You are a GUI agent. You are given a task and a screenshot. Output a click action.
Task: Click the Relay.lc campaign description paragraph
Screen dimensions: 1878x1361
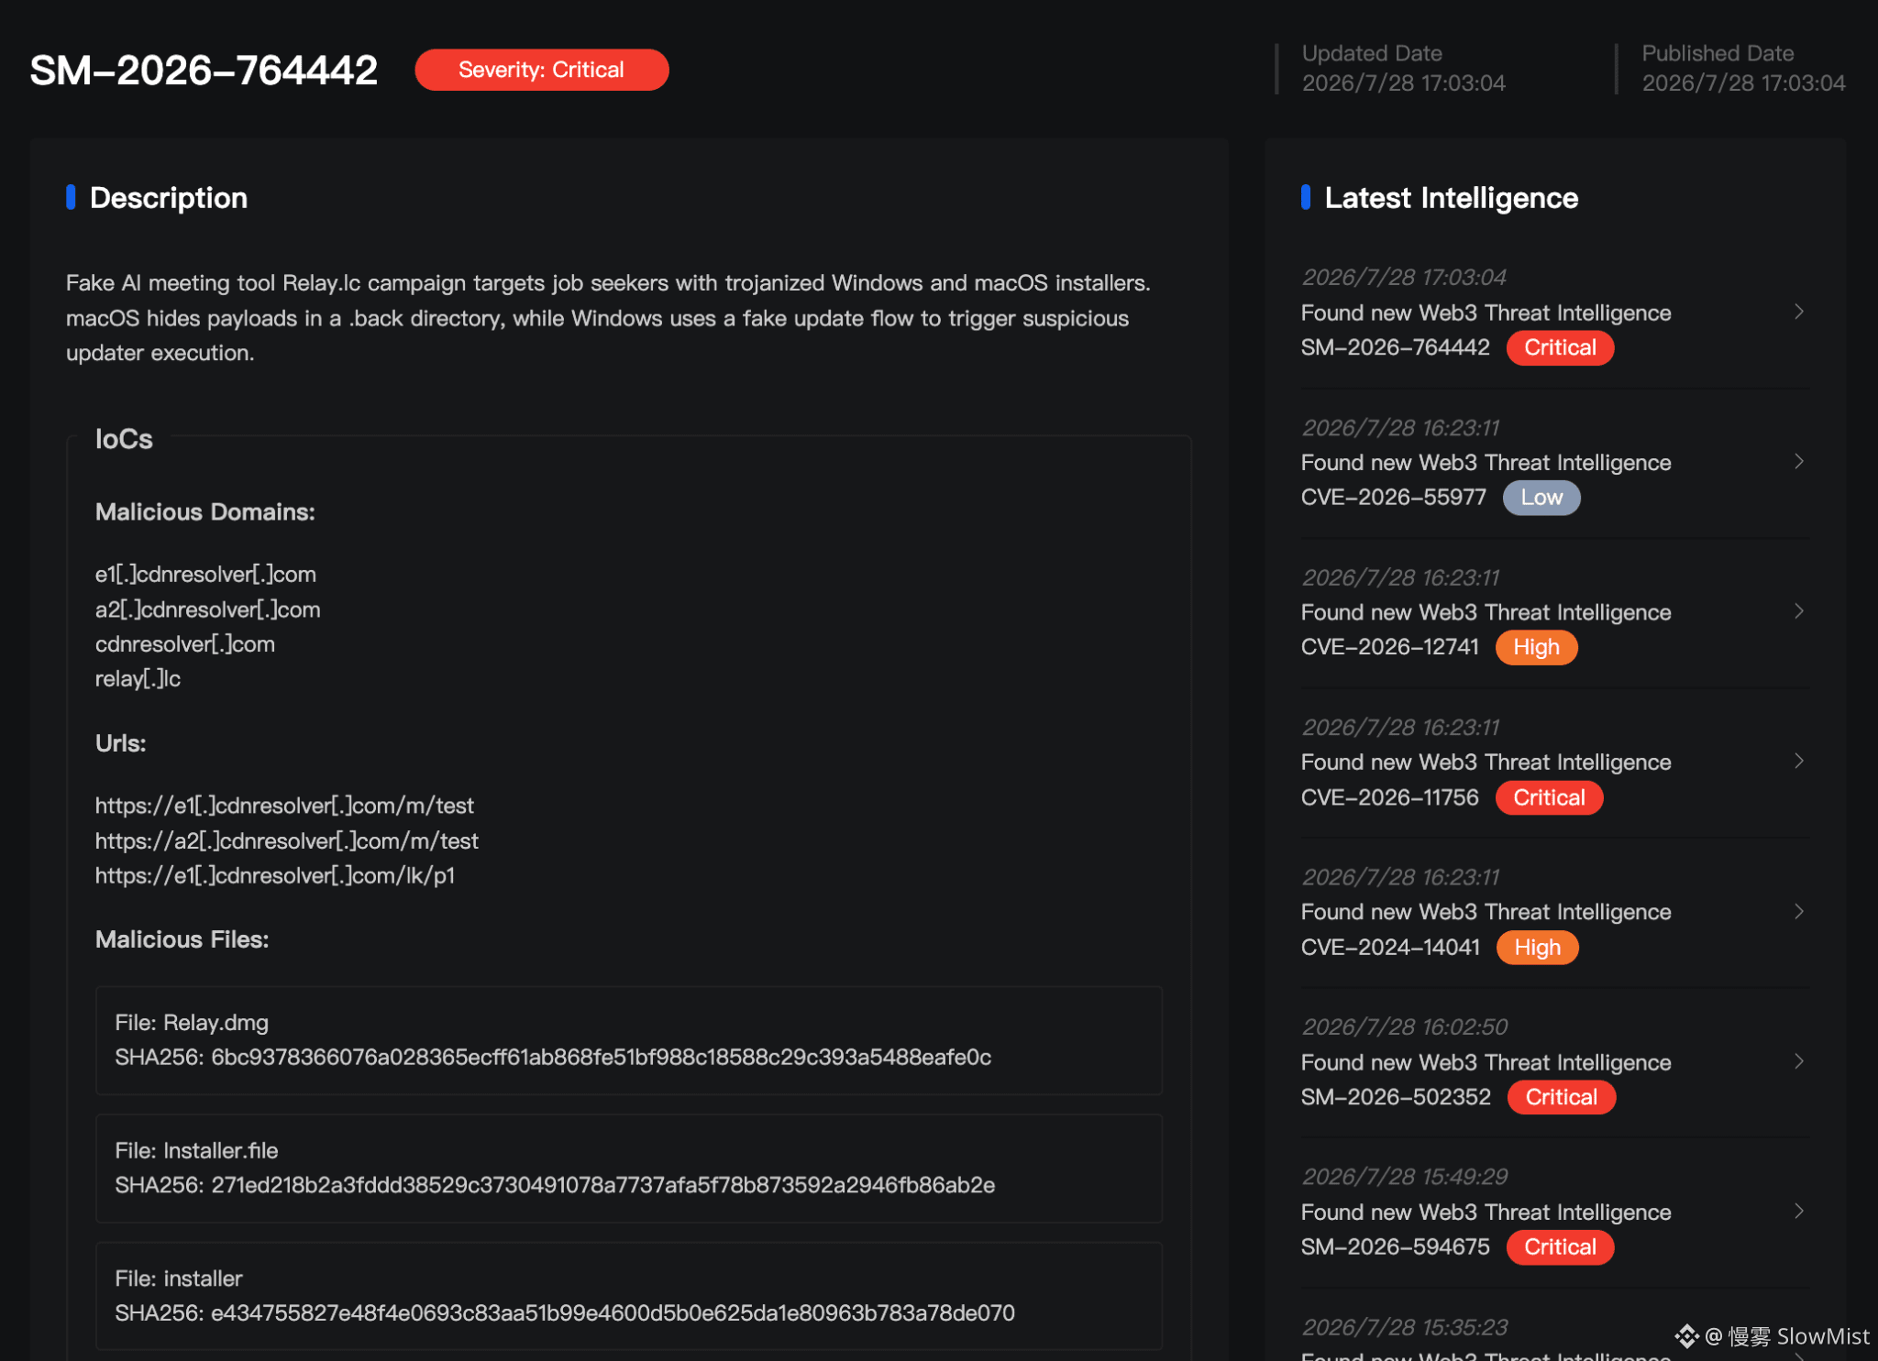coord(608,318)
